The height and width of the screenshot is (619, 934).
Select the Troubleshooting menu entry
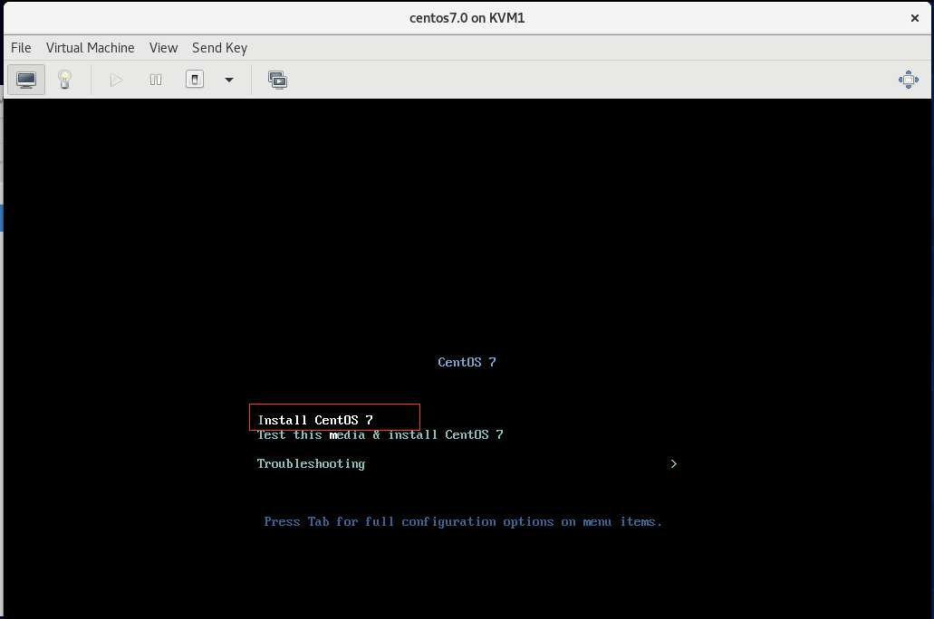(311, 464)
